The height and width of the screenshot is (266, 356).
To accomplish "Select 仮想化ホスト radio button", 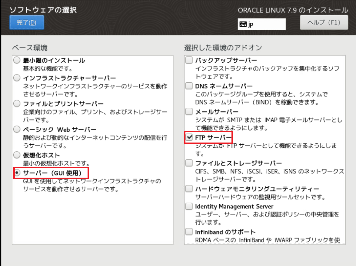I will pos(17,155).
